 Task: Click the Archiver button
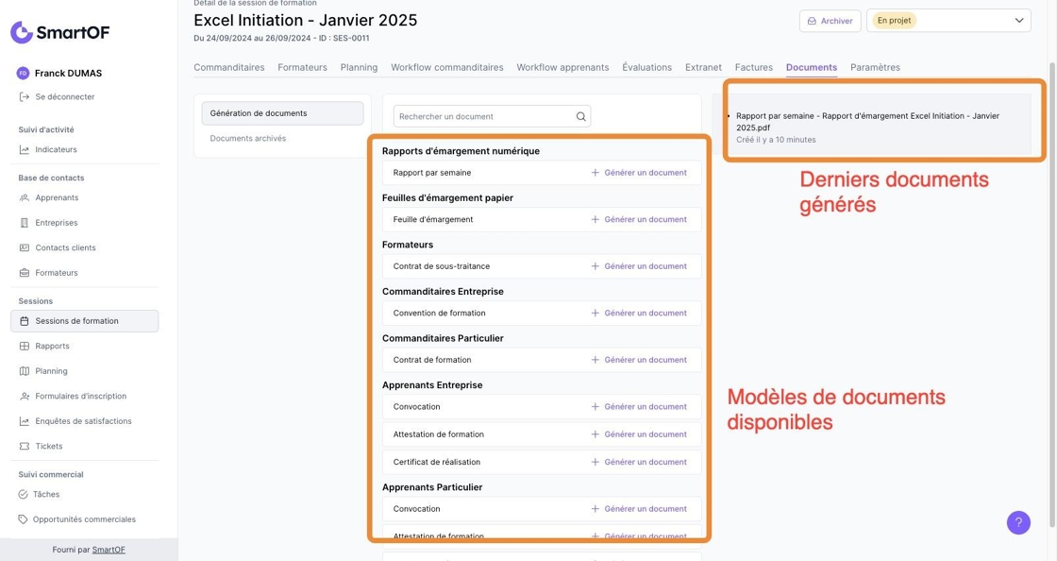pyautogui.click(x=830, y=21)
